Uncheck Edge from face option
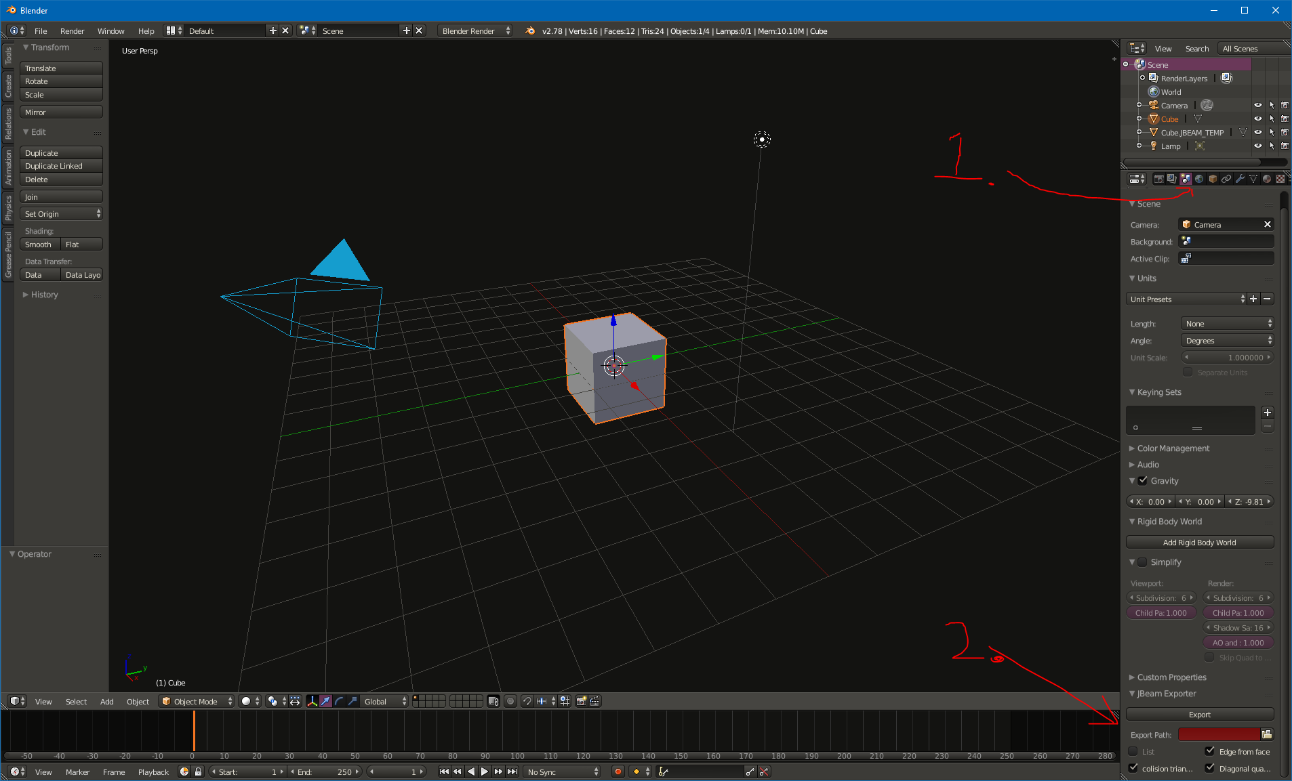 (x=1210, y=751)
